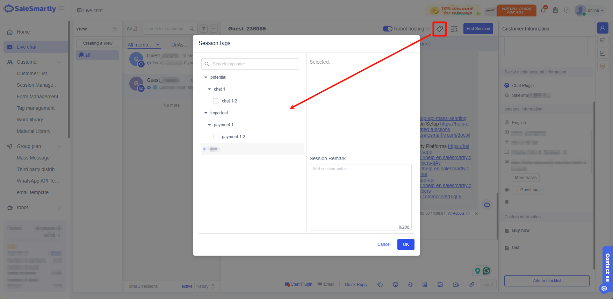Open the notifications bell
This screenshot has height=299, width=613.
point(543,10)
